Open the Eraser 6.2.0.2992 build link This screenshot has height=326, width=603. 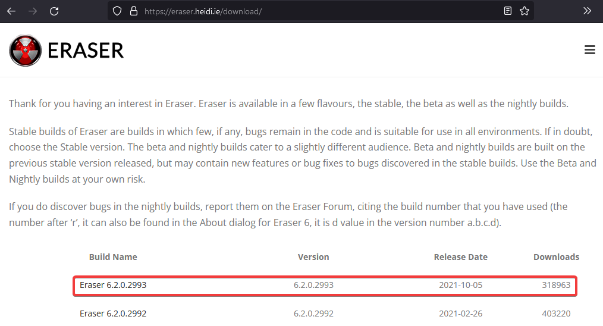[x=113, y=314]
